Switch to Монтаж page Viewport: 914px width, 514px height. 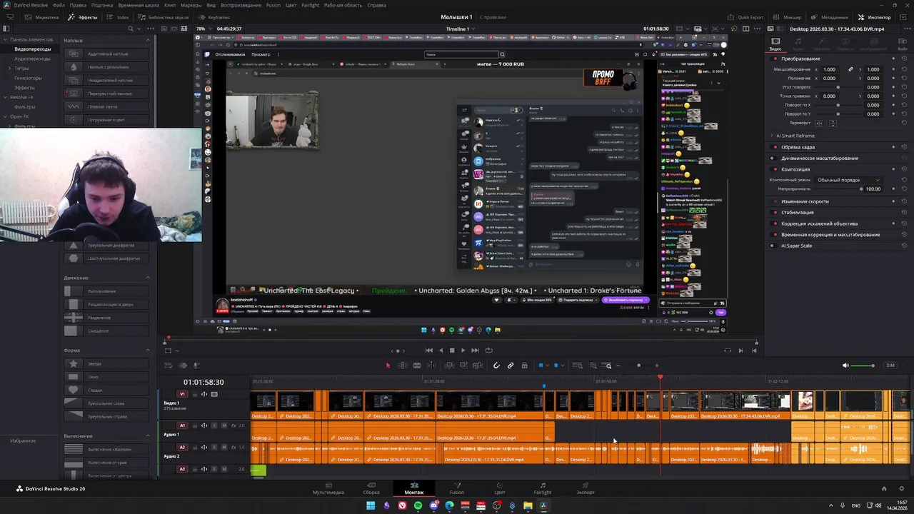[x=414, y=488]
